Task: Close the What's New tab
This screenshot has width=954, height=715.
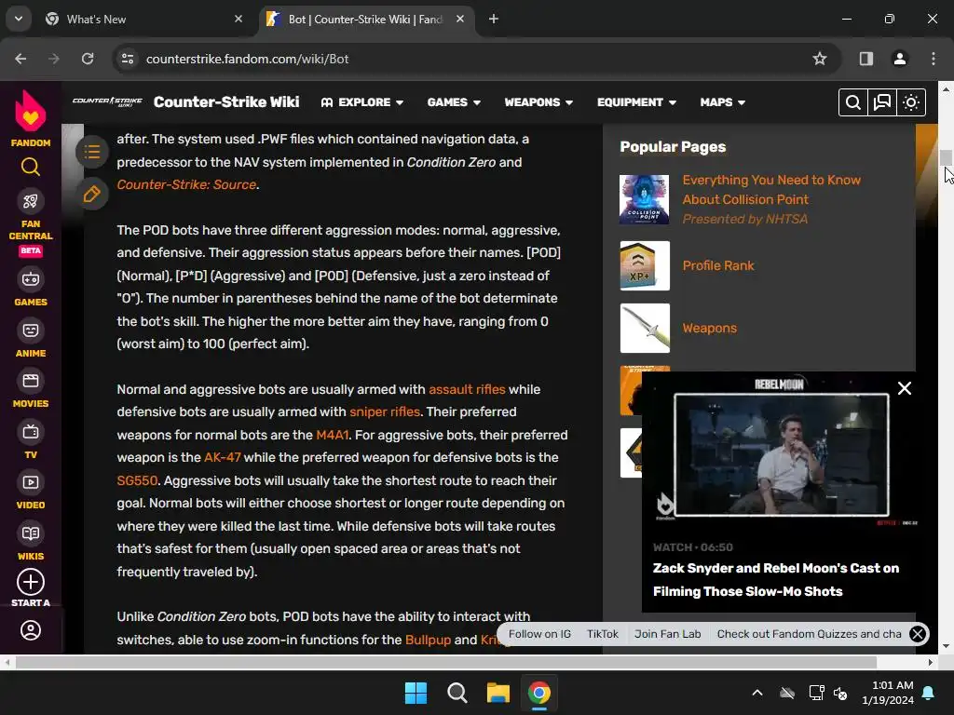Action: [x=238, y=19]
